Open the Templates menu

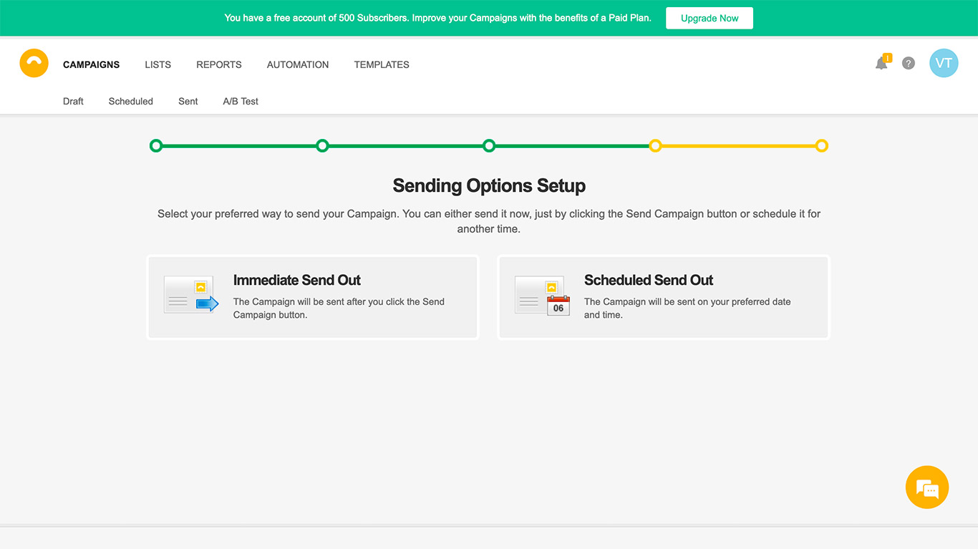click(382, 64)
